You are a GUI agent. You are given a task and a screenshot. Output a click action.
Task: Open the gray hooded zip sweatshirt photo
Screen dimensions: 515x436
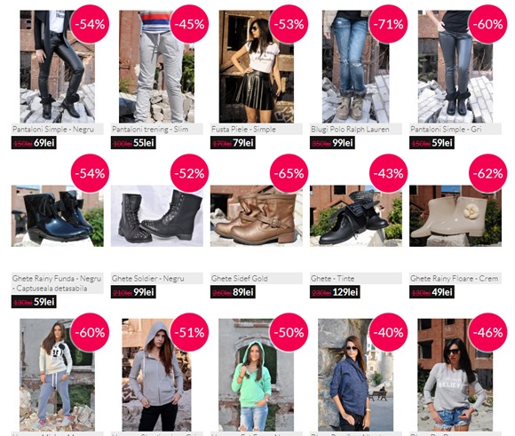pos(156,375)
